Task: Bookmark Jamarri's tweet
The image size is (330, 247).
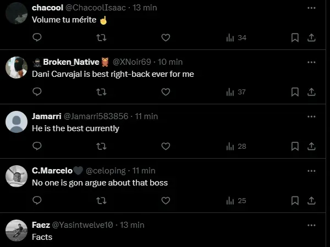Action: pos(295,146)
